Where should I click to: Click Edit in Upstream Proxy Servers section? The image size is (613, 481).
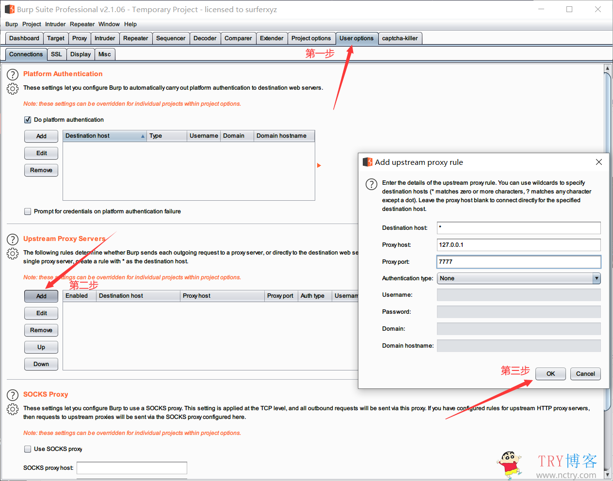point(41,313)
